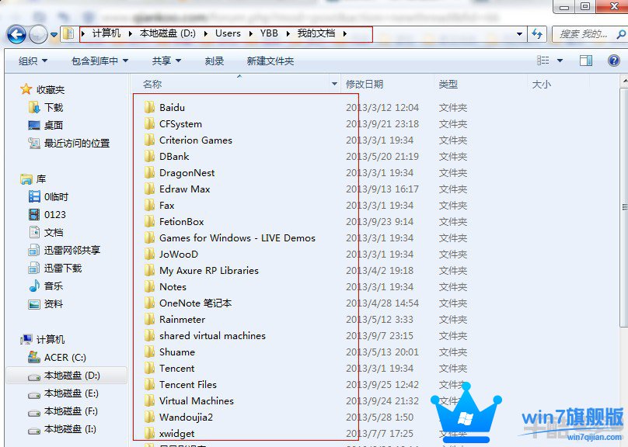Click the change view icon
628x447 pixels.
click(x=543, y=61)
